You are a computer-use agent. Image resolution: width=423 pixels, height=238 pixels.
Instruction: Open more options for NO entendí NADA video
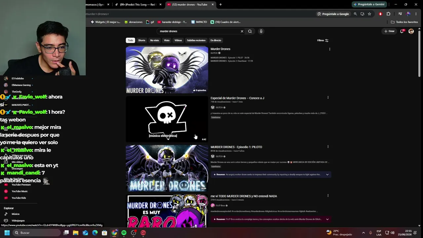328,196
